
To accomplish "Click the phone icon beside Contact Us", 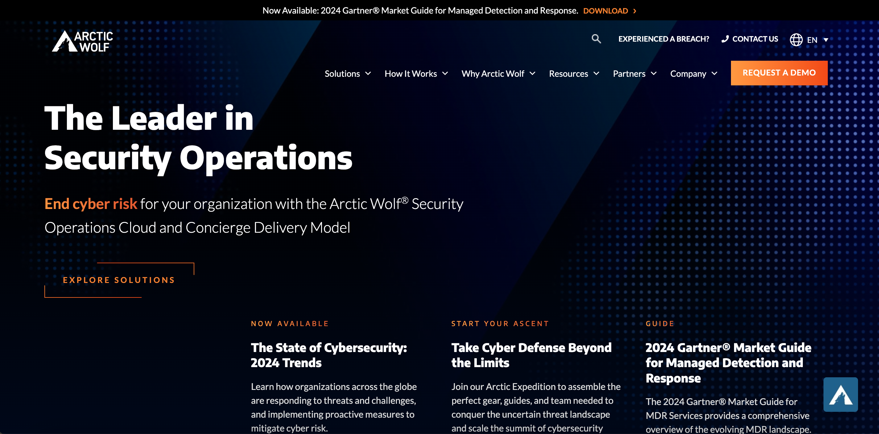I will [x=725, y=39].
